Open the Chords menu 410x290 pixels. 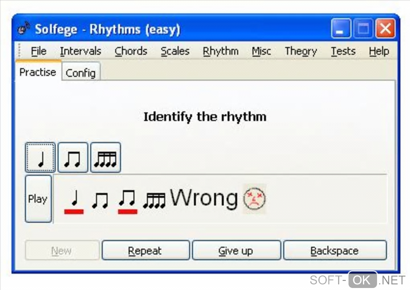(x=131, y=51)
